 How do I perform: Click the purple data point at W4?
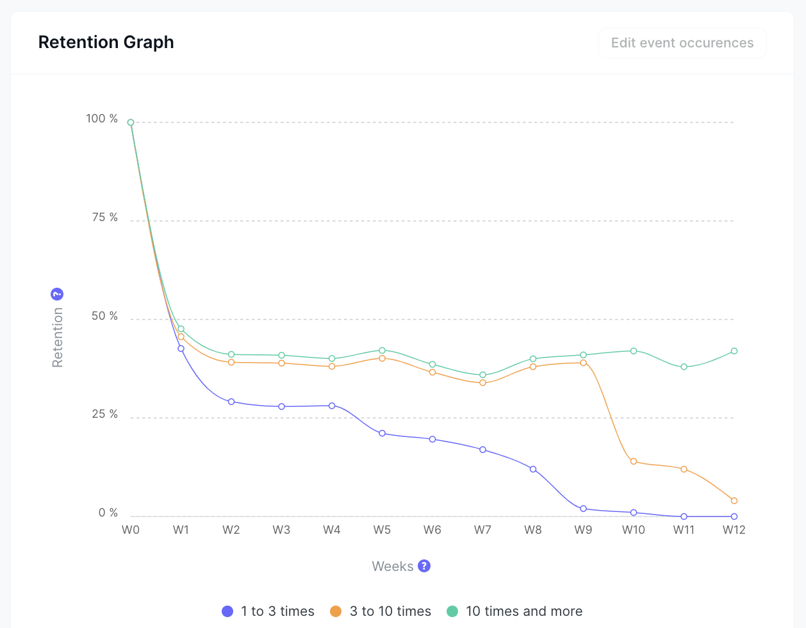[332, 406]
